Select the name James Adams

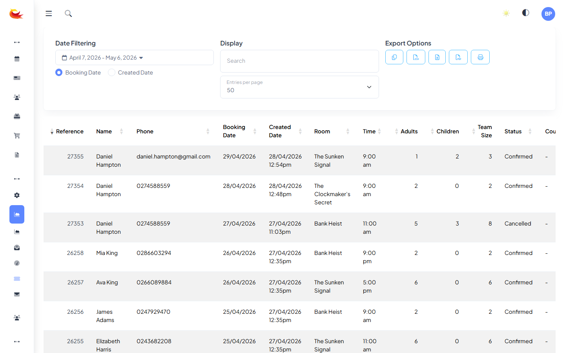pos(105,316)
